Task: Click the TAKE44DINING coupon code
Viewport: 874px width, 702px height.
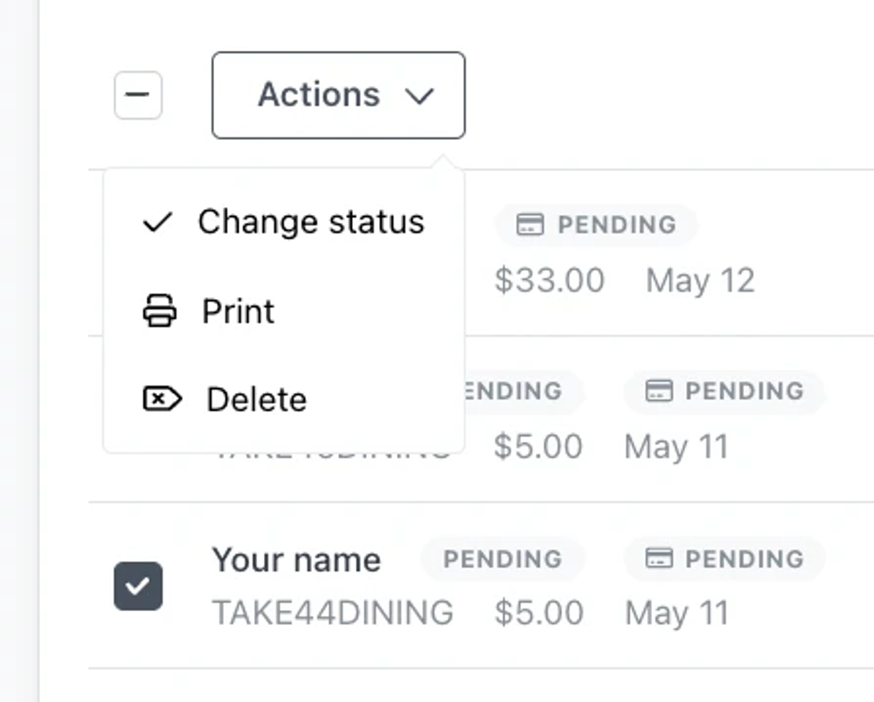Action: tap(333, 613)
